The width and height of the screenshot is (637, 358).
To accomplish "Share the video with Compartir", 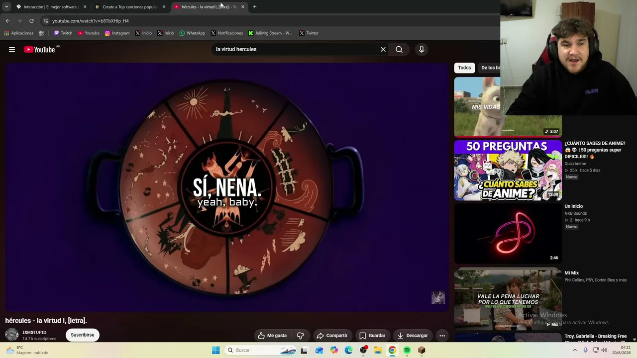I will pos(332,336).
